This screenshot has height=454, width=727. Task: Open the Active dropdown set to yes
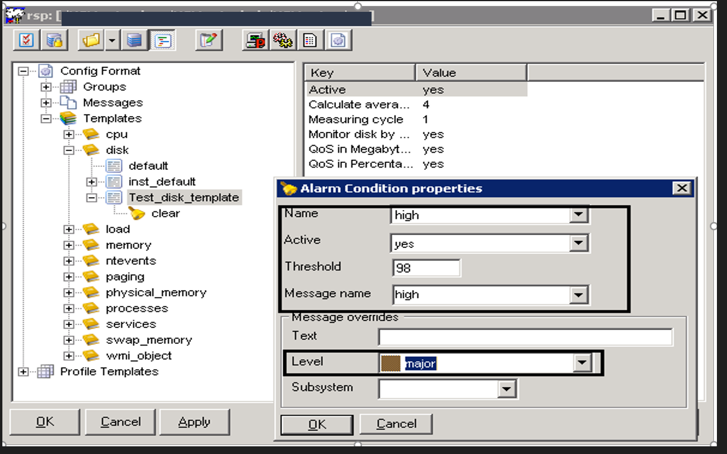tap(578, 243)
